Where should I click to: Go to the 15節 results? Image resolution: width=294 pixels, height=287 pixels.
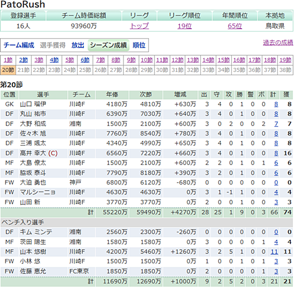click(x=224, y=60)
